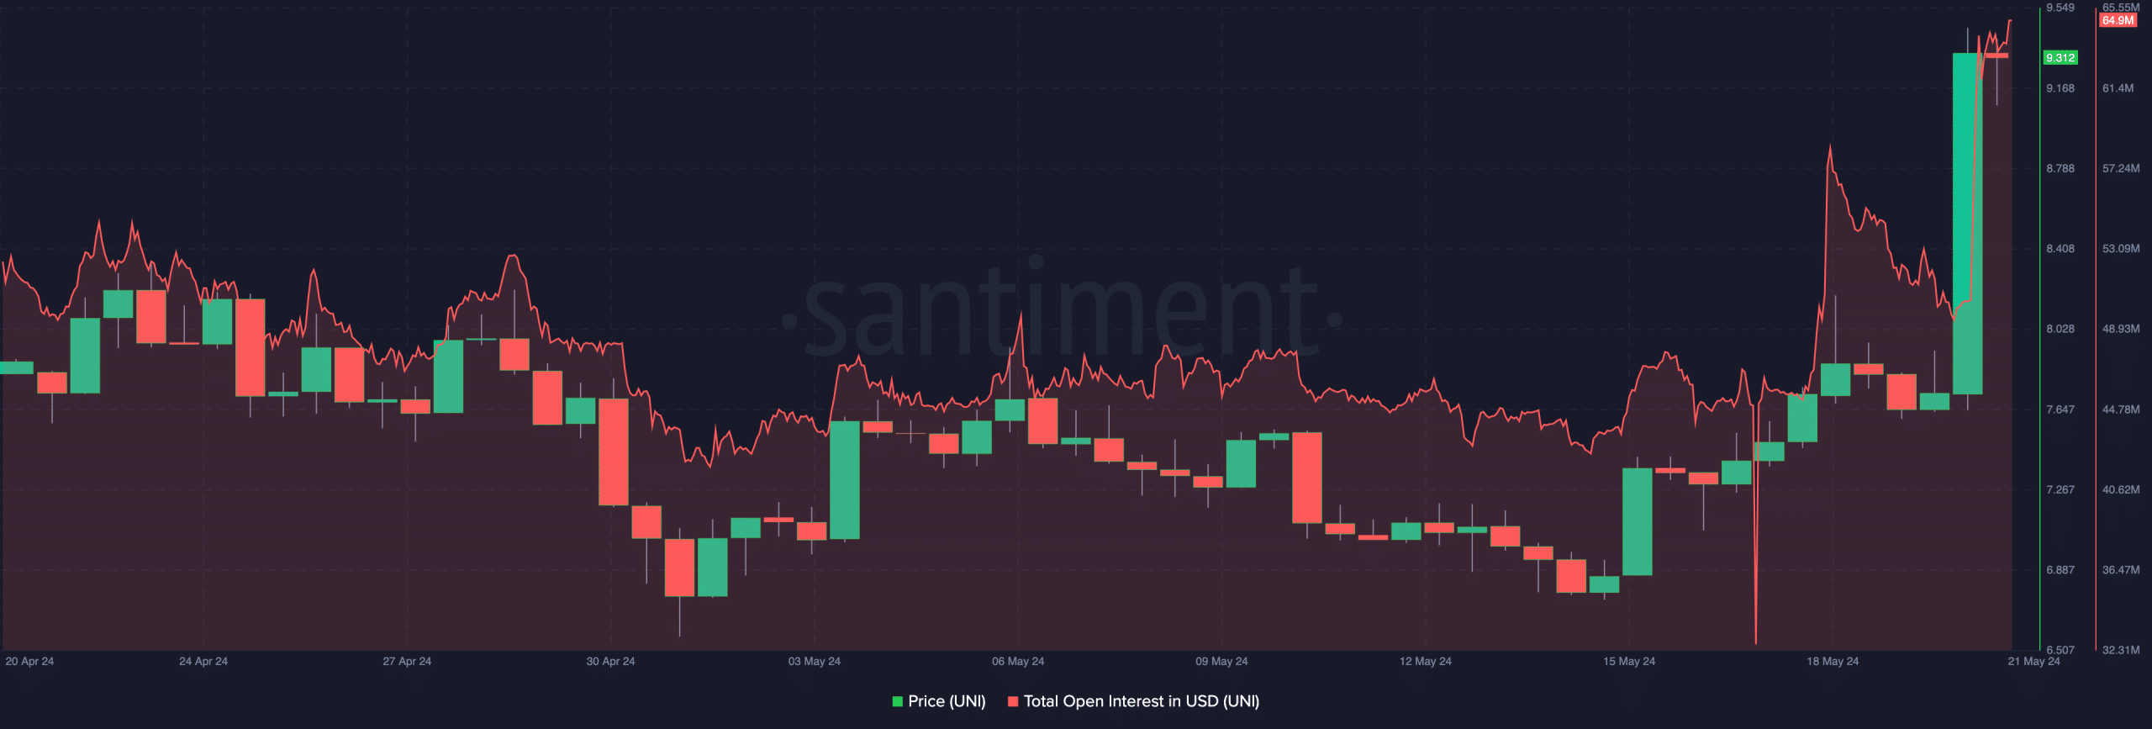Click the 61.4M open interest axis value
Image resolution: width=2152 pixels, height=729 pixels.
2118,87
